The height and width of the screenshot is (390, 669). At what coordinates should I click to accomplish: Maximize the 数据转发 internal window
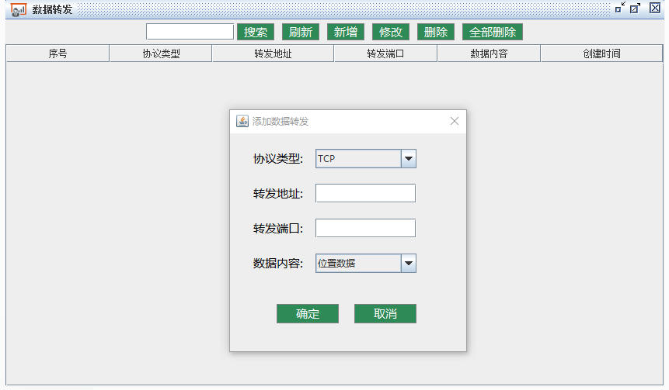(636, 8)
